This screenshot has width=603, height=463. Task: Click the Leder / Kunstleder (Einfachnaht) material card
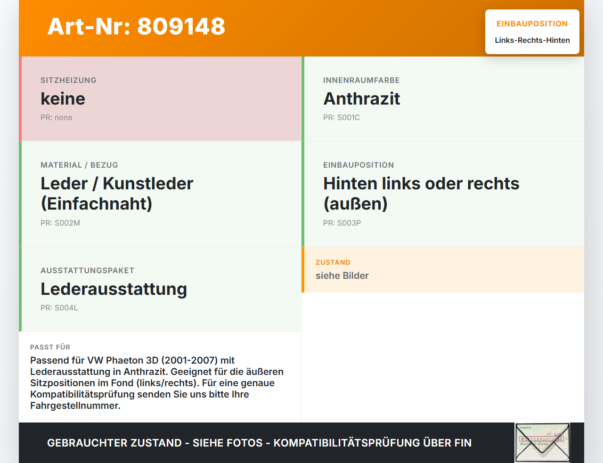click(x=160, y=194)
